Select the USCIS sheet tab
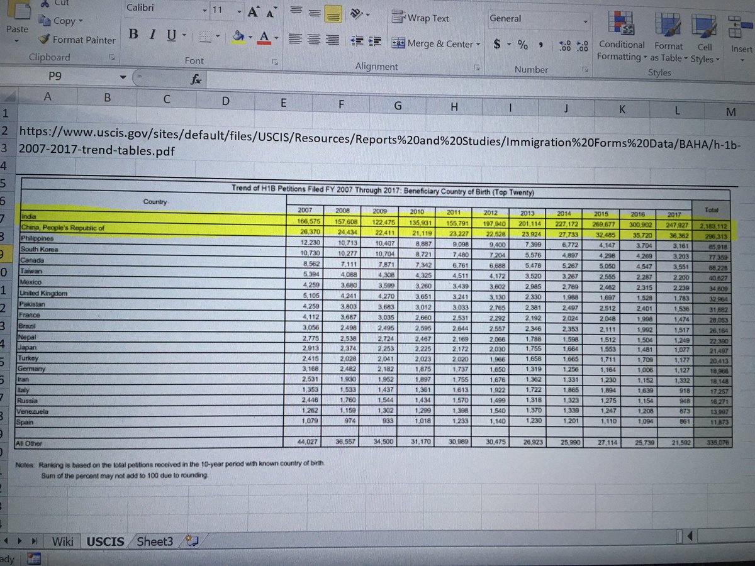 [106, 541]
